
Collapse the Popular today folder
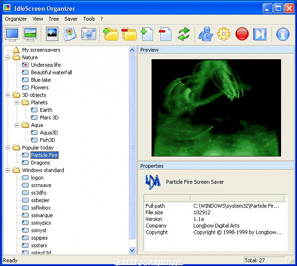point(8,148)
